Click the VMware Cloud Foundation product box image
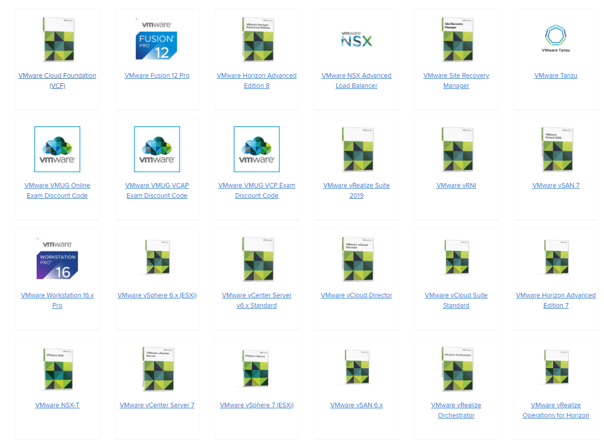Viewport: 604px width, 440px height. coord(58,39)
